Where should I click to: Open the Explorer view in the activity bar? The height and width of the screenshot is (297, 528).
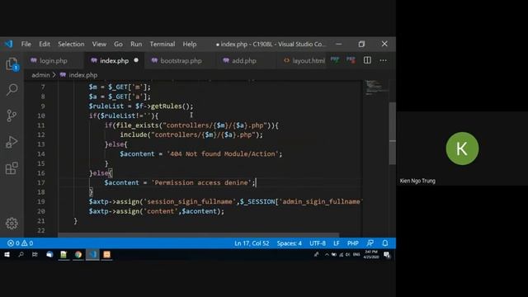12,64
